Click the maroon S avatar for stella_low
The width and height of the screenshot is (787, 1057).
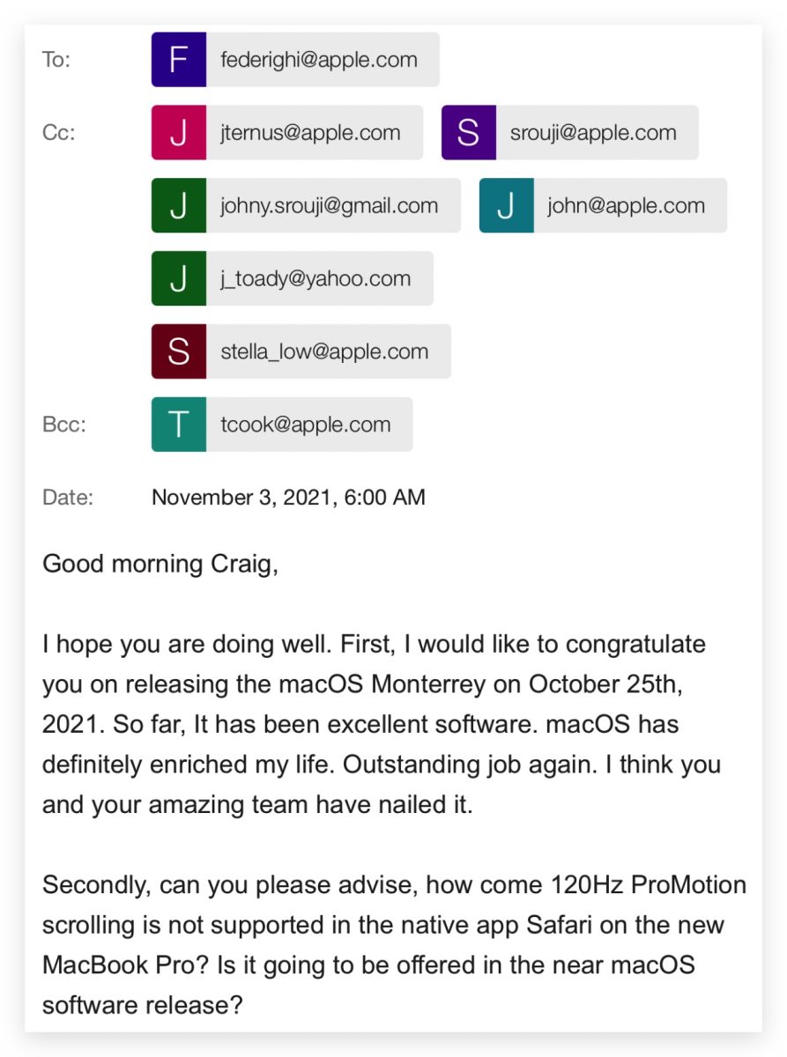(x=179, y=351)
